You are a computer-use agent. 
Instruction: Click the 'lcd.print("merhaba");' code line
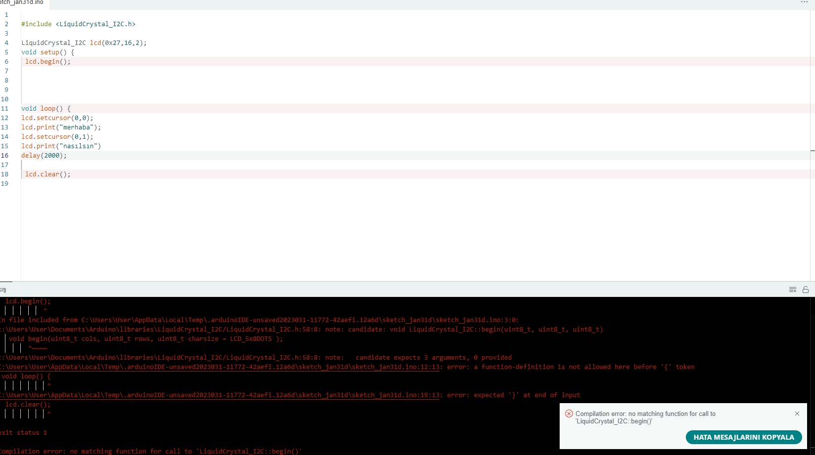point(61,127)
